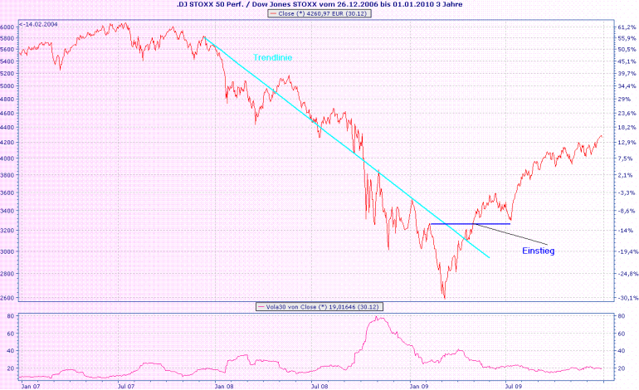Click the Vola30 von Close legend box

(319, 307)
